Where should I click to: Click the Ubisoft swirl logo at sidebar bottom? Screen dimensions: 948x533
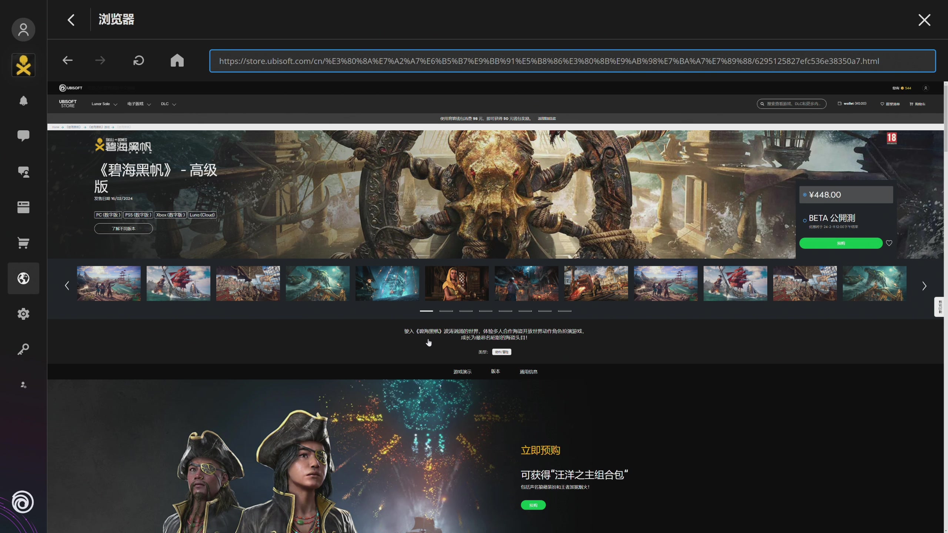(23, 502)
